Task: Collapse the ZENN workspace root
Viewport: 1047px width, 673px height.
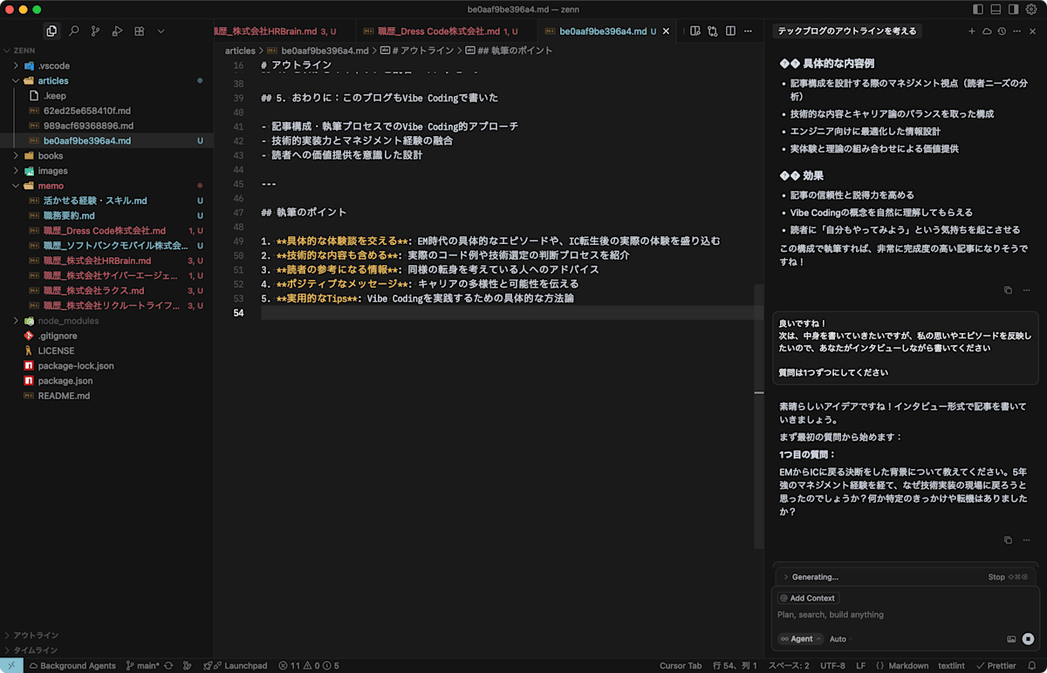Action: tap(106, 51)
